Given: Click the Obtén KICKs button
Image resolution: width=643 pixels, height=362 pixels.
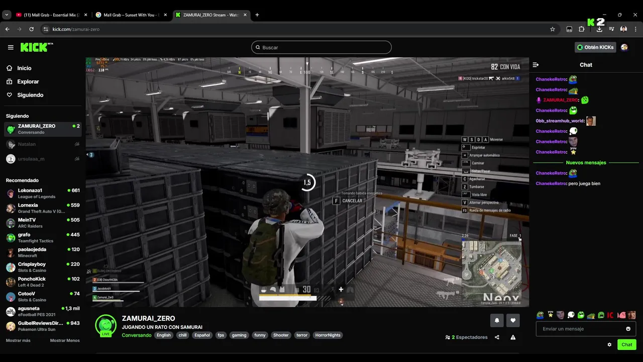Looking at the screenshot, I should coord(595,47).
